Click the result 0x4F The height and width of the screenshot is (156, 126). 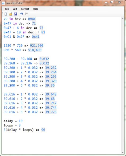point(32,19)
